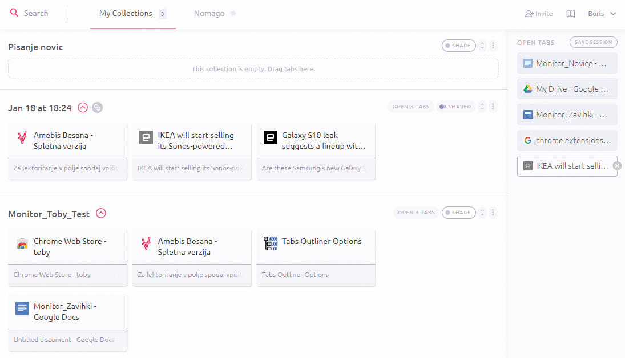This screenshot has height=358, width=625.
Task: Click the Search field text
Action: (36, 13)
